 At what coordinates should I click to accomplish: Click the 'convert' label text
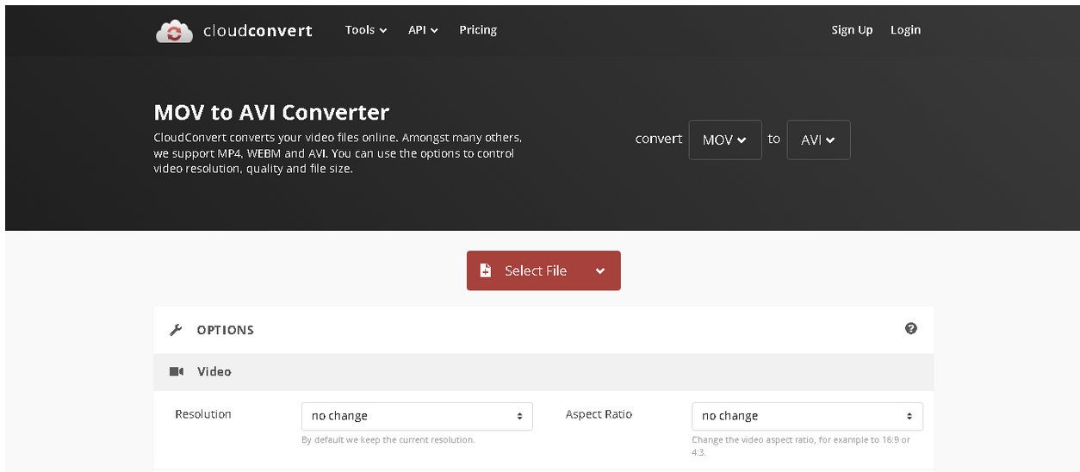(659, 139)
